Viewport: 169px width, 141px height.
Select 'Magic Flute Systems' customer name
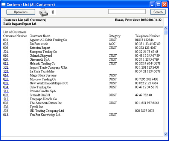pos(43,75)
